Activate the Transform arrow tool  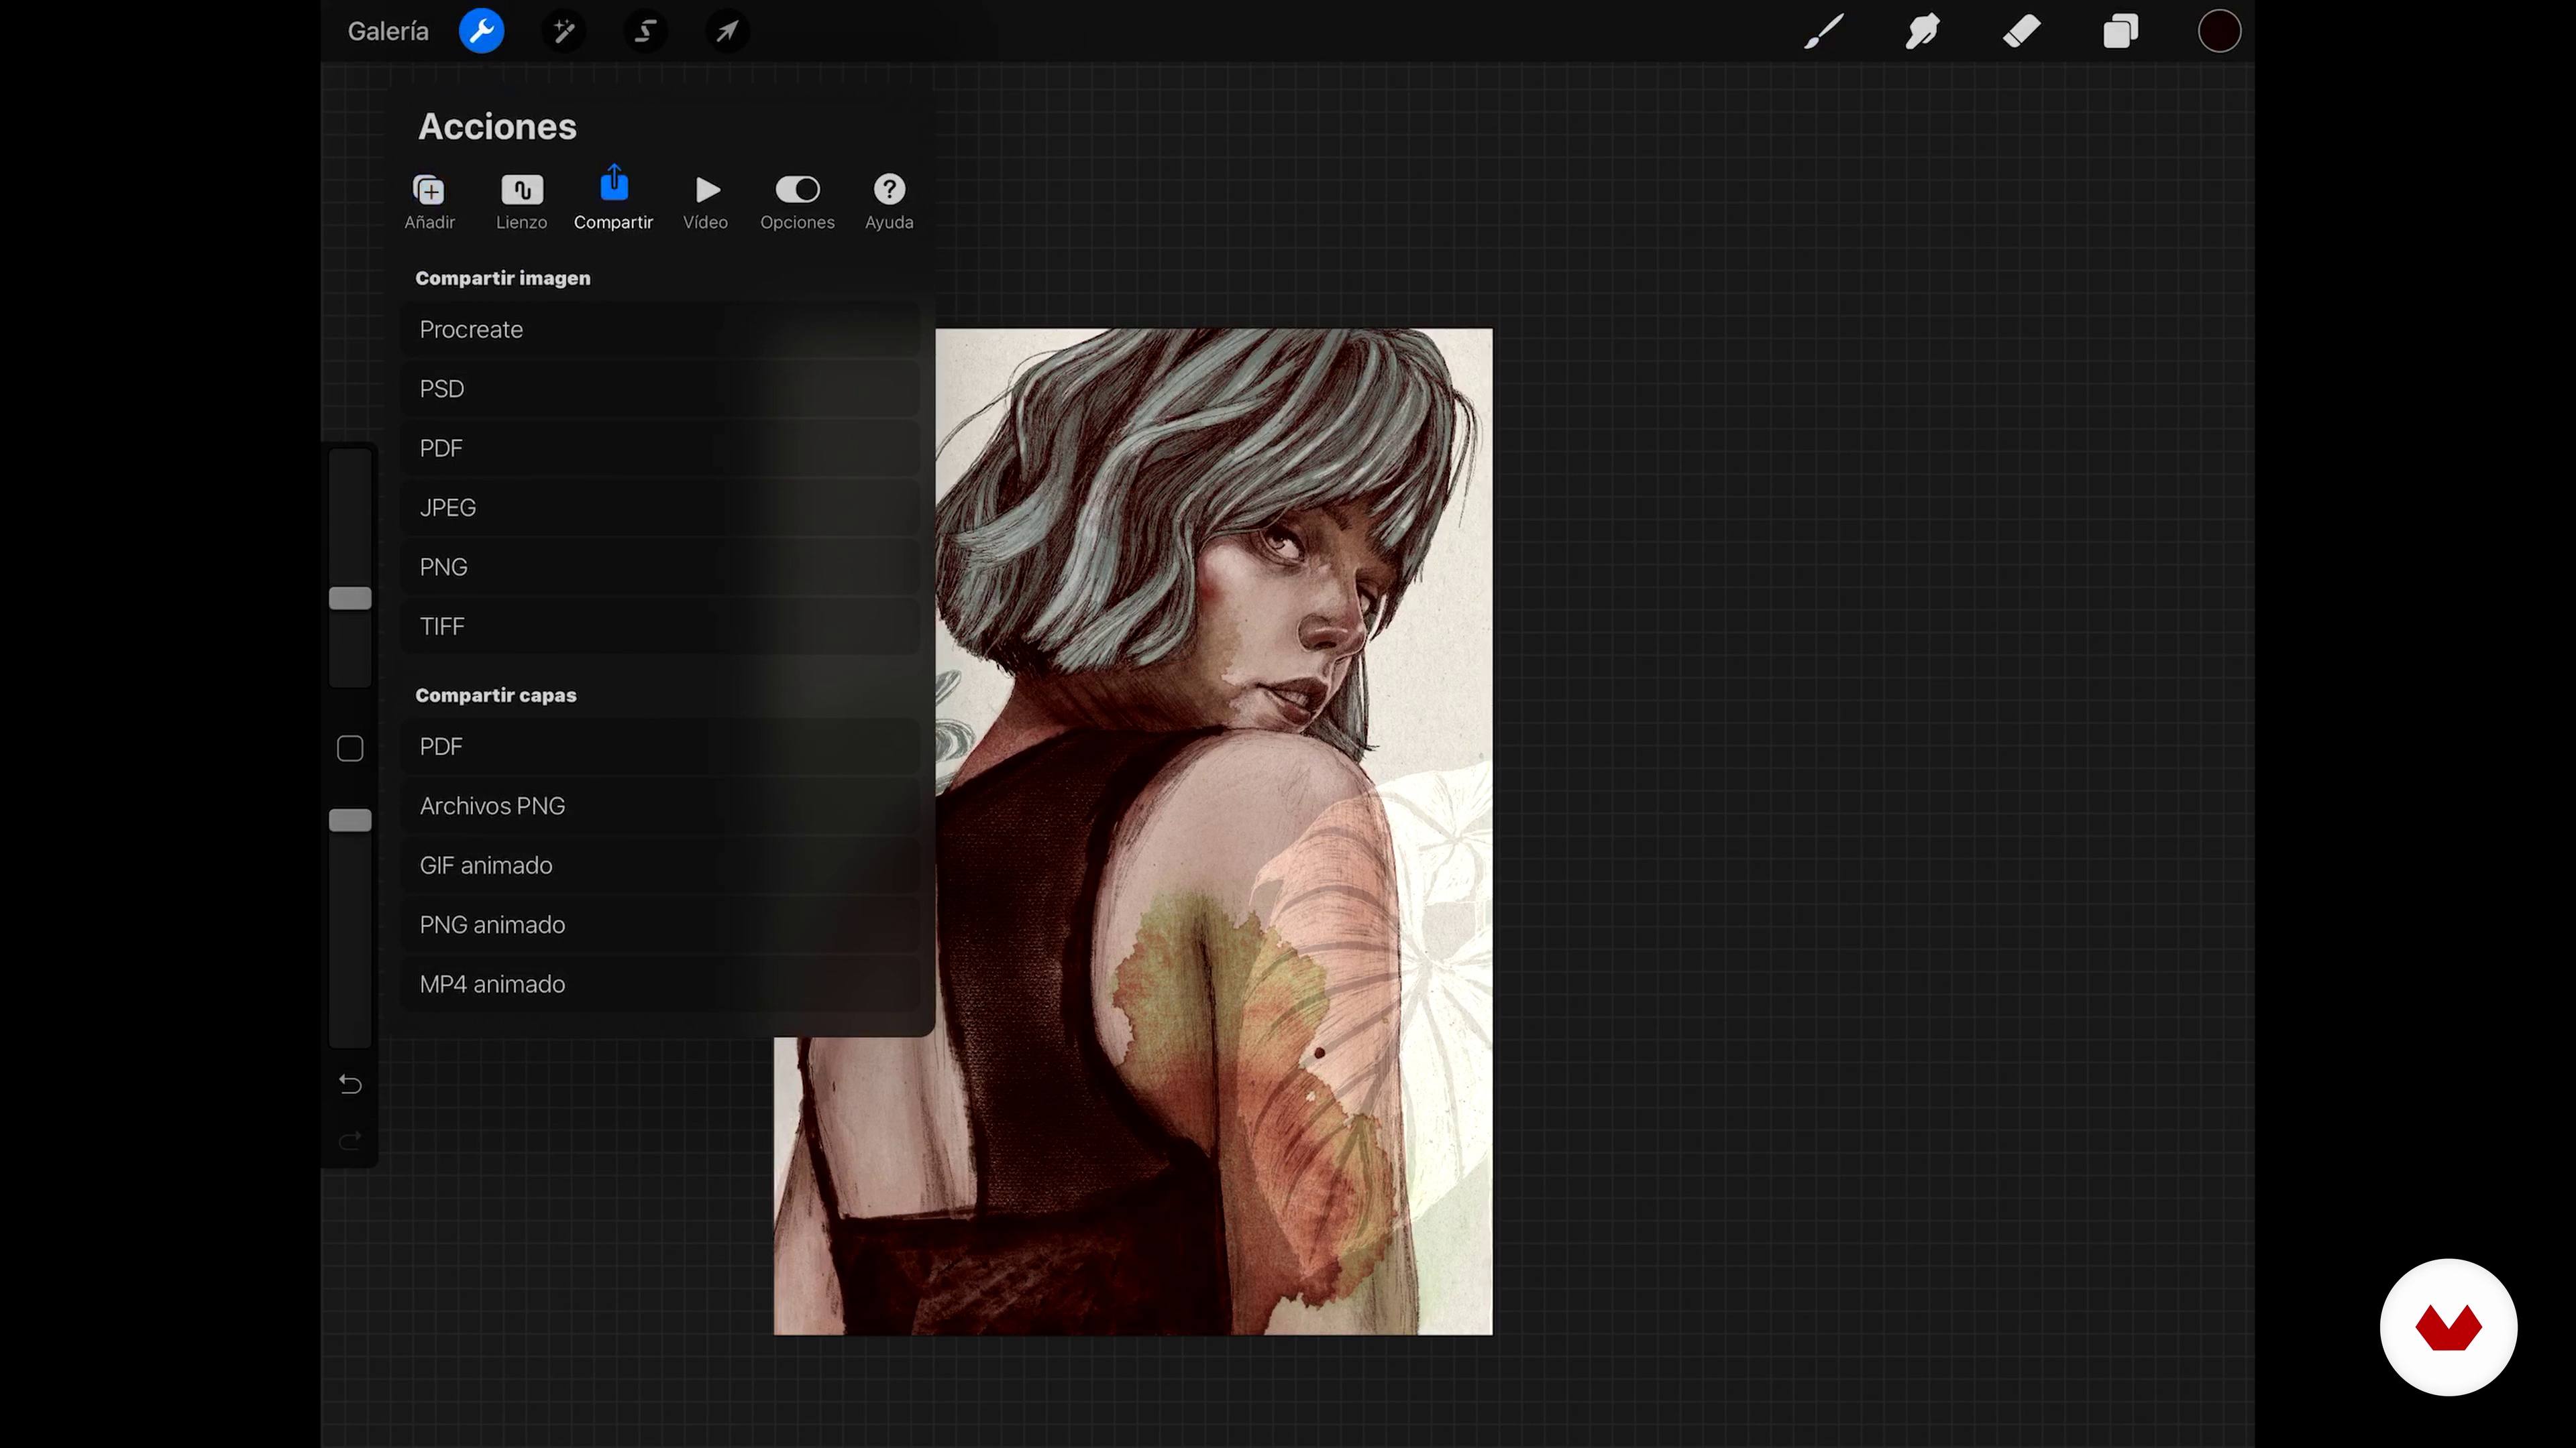(727, 31)
